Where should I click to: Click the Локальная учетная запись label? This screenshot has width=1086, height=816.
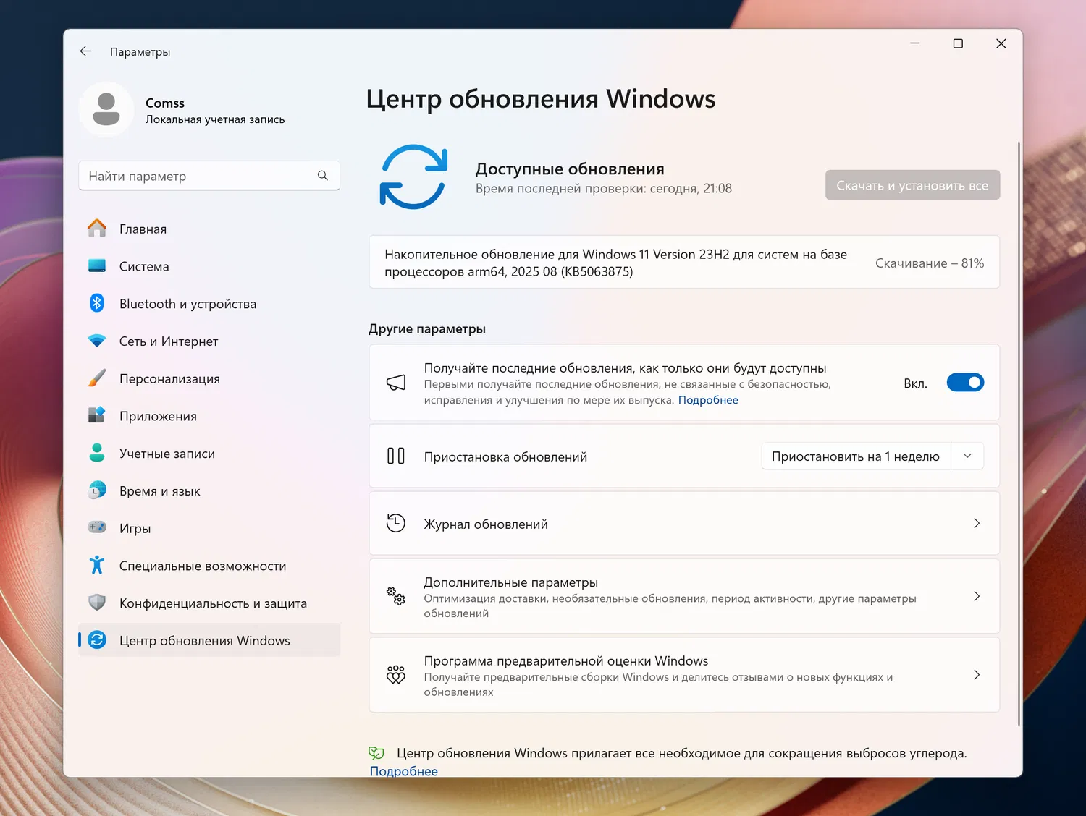click(215, 119)
